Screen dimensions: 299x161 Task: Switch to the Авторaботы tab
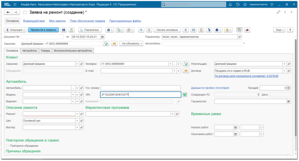[x=29, y=51]
